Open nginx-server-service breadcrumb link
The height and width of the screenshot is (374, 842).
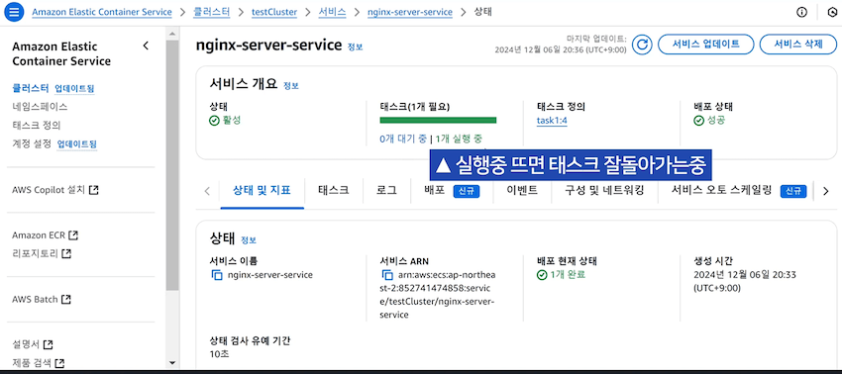click(x=410, y=12)
